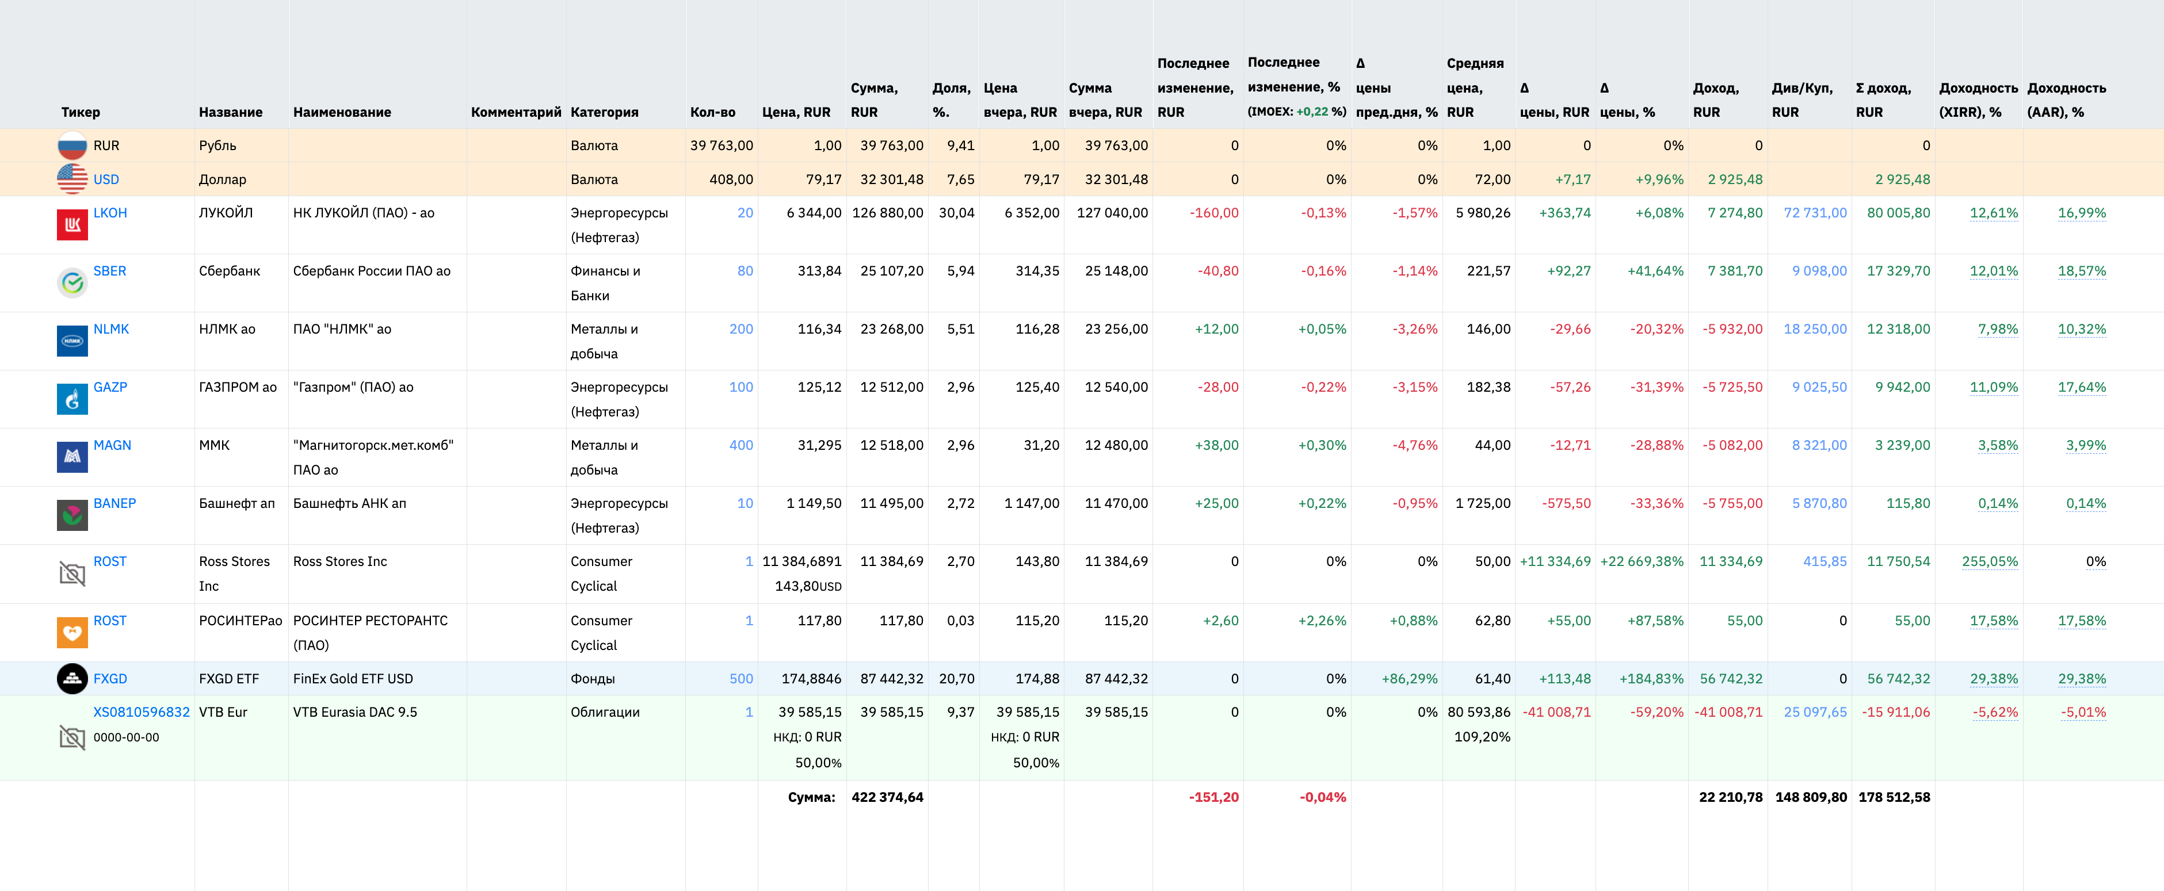Image resolution: width=2164 pixels, height=891 pixels.
Task: Open the MAGN ticker link
Action: click(x=112, y=445)
